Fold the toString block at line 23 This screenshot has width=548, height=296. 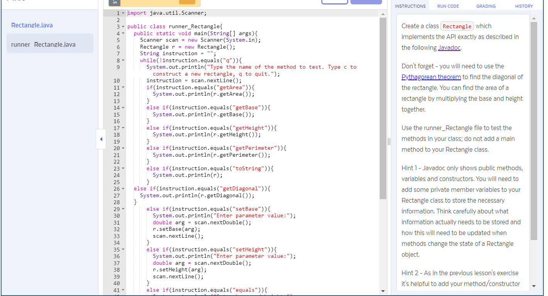[123, 168]
